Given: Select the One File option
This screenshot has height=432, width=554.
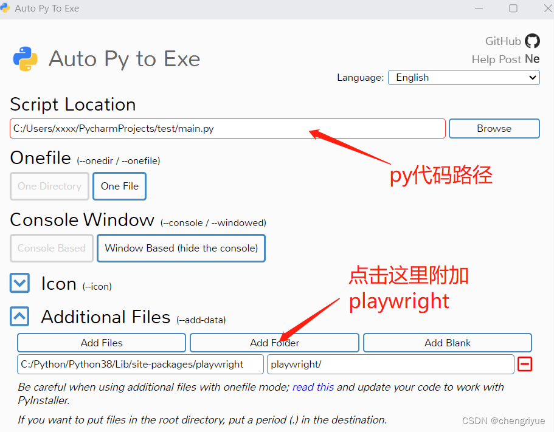Looking at the screenshot, I should click(x=119, y=186).
